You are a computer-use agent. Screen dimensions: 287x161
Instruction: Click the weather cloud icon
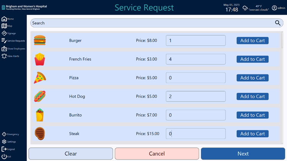pos(245,8)
